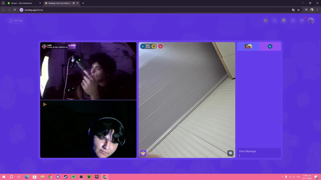
Task: Click the pink badge icon beside the heart
Action: tap(160, 46)
